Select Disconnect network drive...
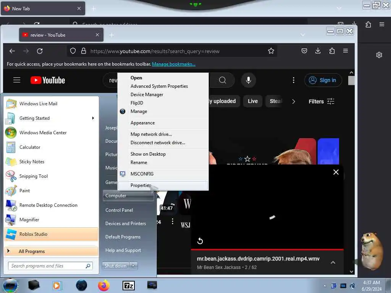 (163, 143)
